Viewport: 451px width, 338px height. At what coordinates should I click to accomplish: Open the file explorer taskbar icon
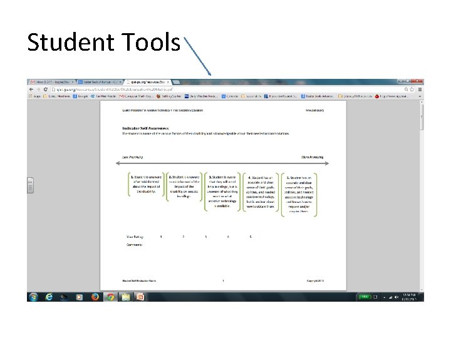point(126,297)
